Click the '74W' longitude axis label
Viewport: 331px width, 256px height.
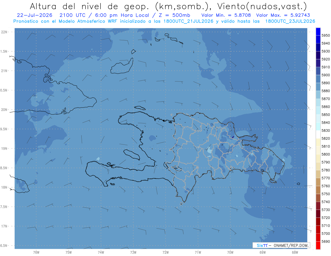(101, 252)
